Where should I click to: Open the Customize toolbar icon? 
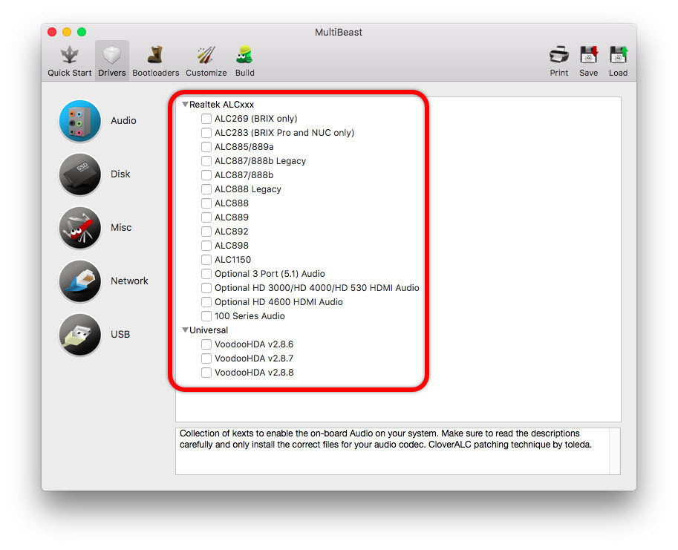tap(206, 56)
